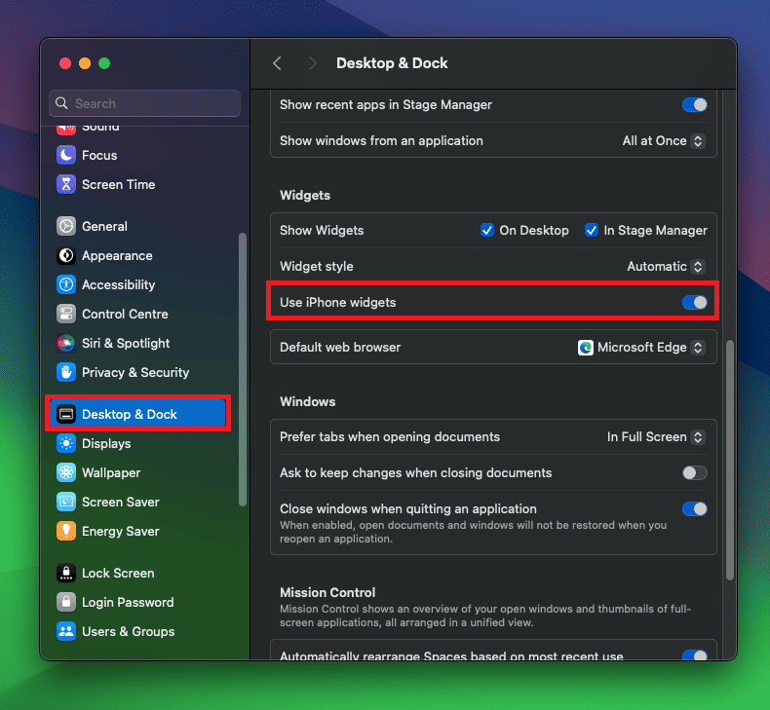The height and width of the screenshot is (710, 770).
Task: Click the Privacy & Security hand icon
Action: pos(66,372)
